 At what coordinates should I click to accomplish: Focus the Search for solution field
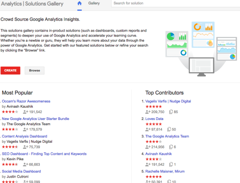(176, 3)
